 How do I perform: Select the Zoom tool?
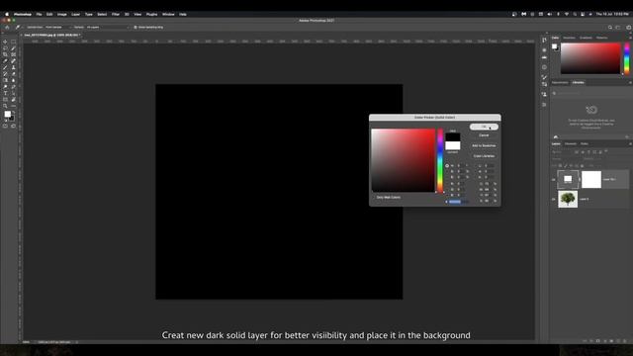[5, 106]
